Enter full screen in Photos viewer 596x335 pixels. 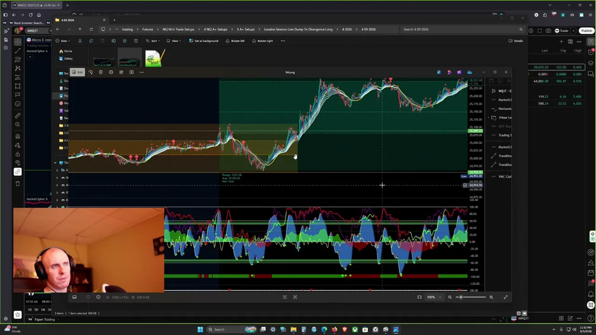[506, 297]
